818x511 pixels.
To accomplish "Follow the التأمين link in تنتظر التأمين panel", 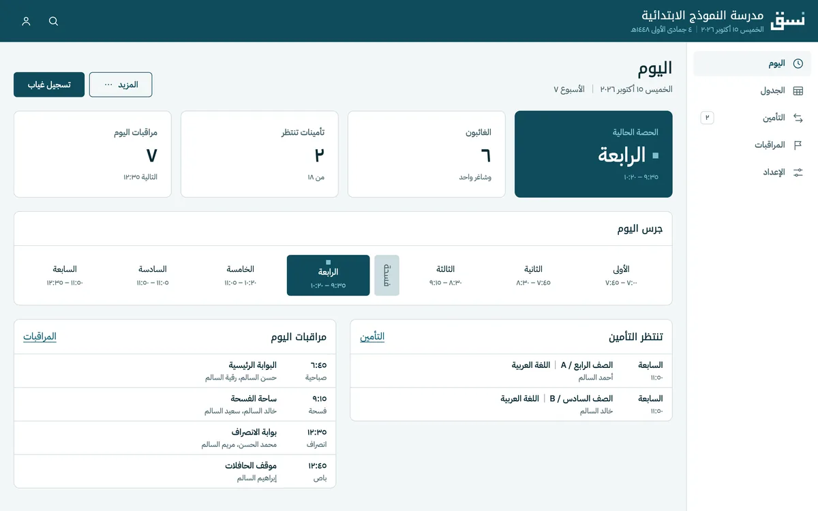I will 372,337.
